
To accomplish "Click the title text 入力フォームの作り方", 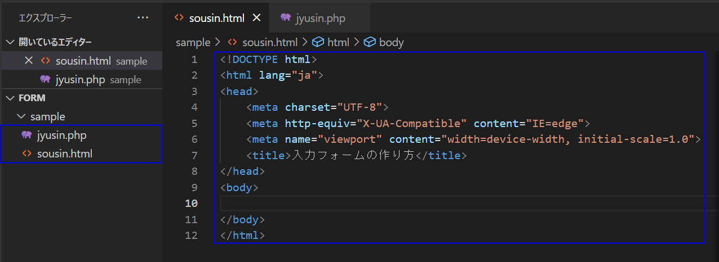I will click(x=353, y=155).
